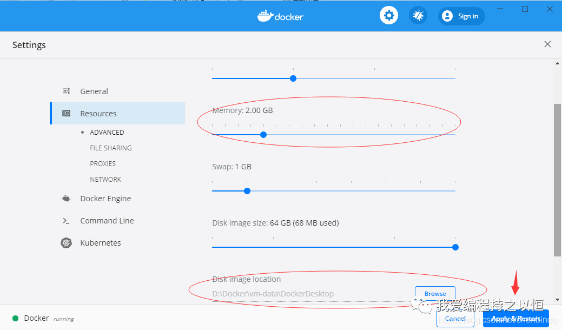Click the Memory slider handle

click(263, 135)
